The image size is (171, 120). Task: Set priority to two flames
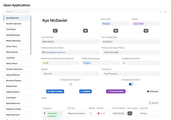[101, 113]
